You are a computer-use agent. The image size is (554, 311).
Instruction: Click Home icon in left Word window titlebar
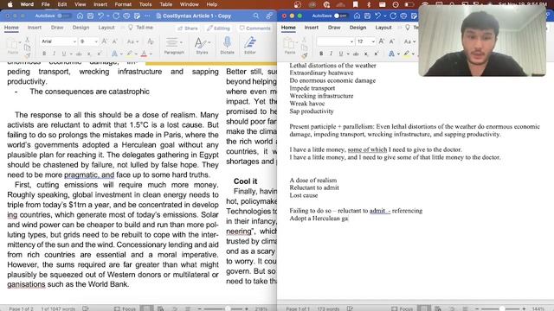pos(81,16)
